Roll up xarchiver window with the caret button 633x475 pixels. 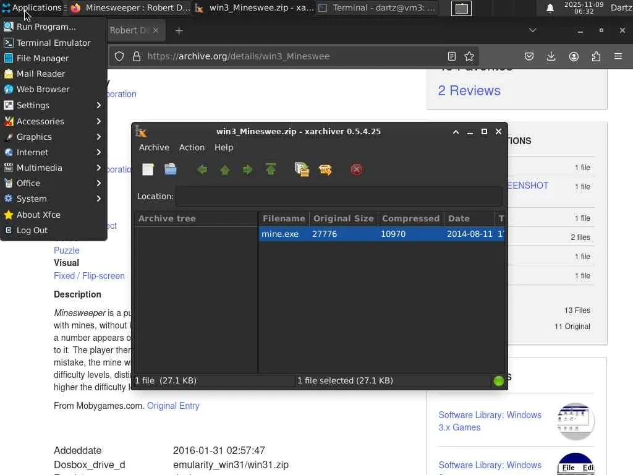pos(456,132)
